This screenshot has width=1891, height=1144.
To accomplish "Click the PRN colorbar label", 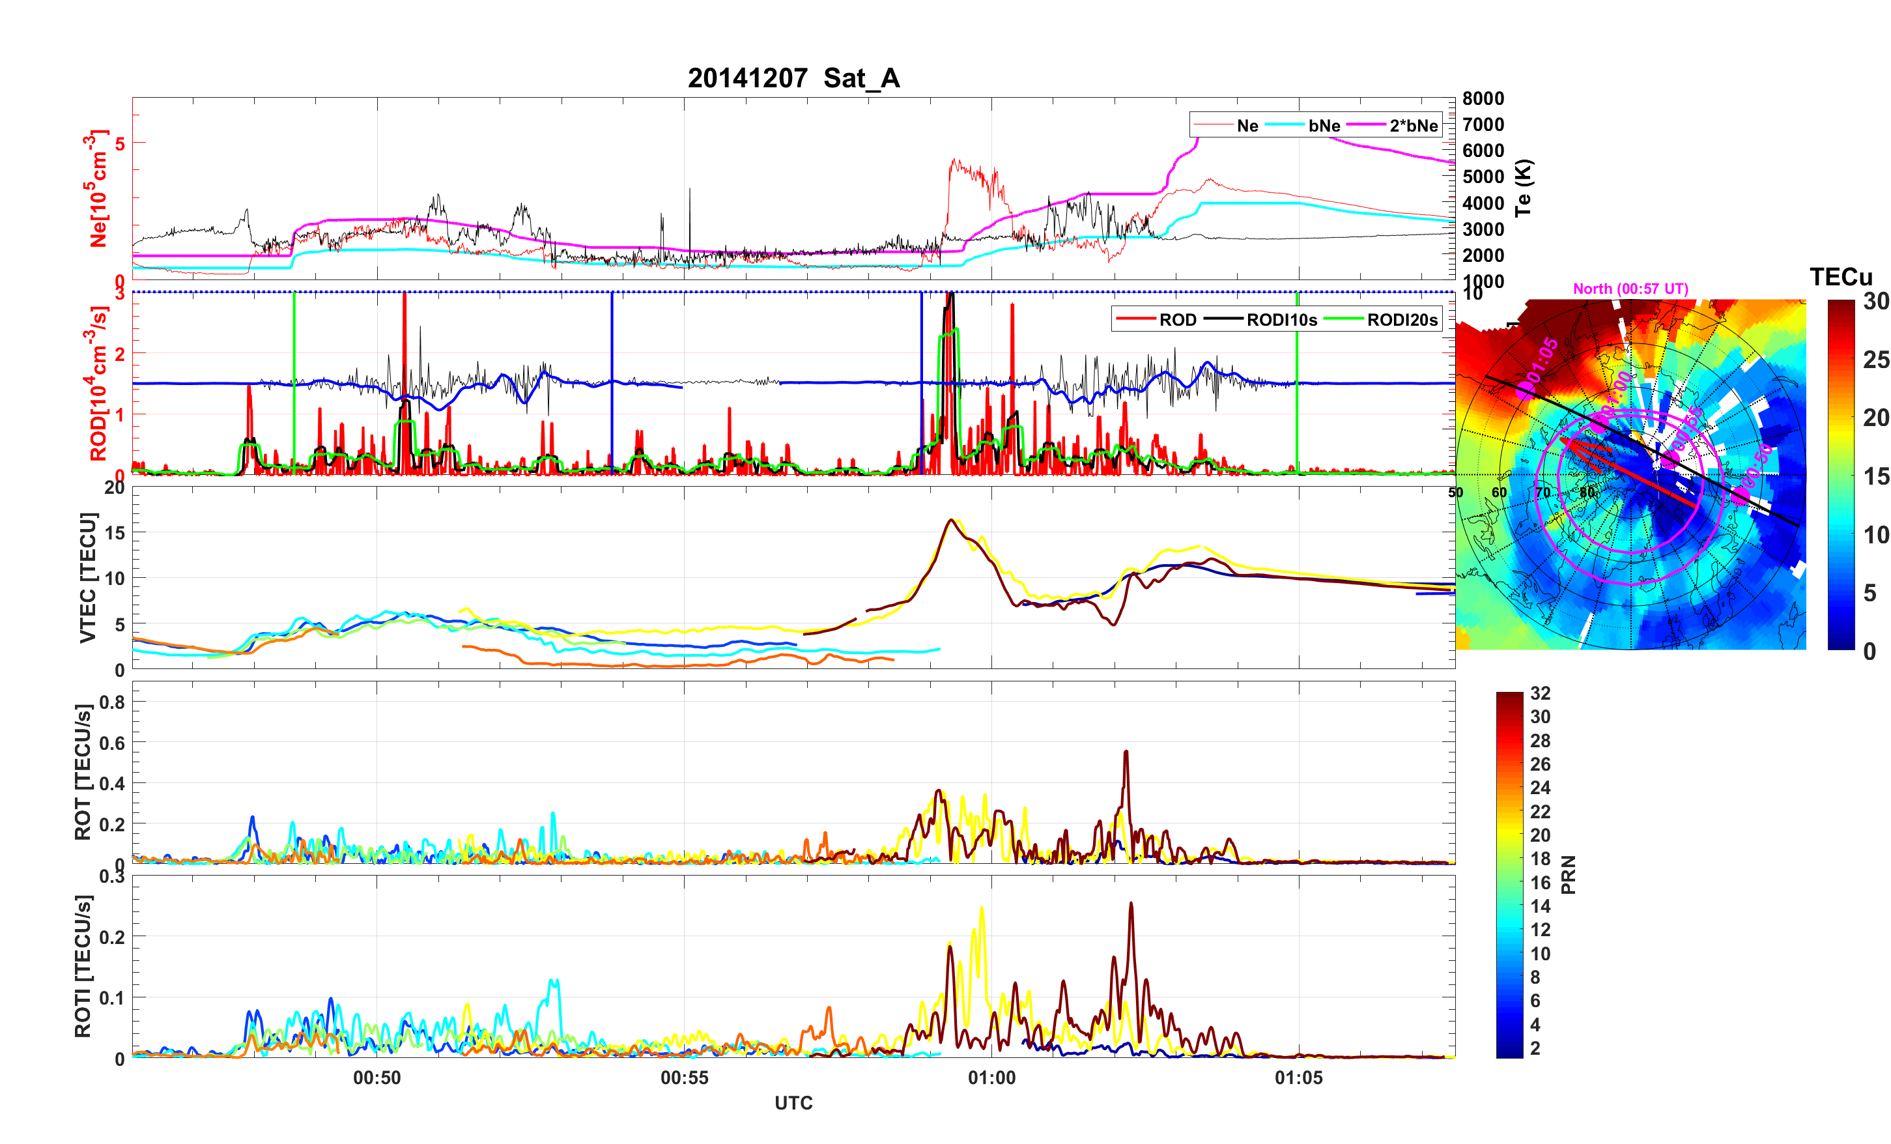I will click(x=1568, y=874).
